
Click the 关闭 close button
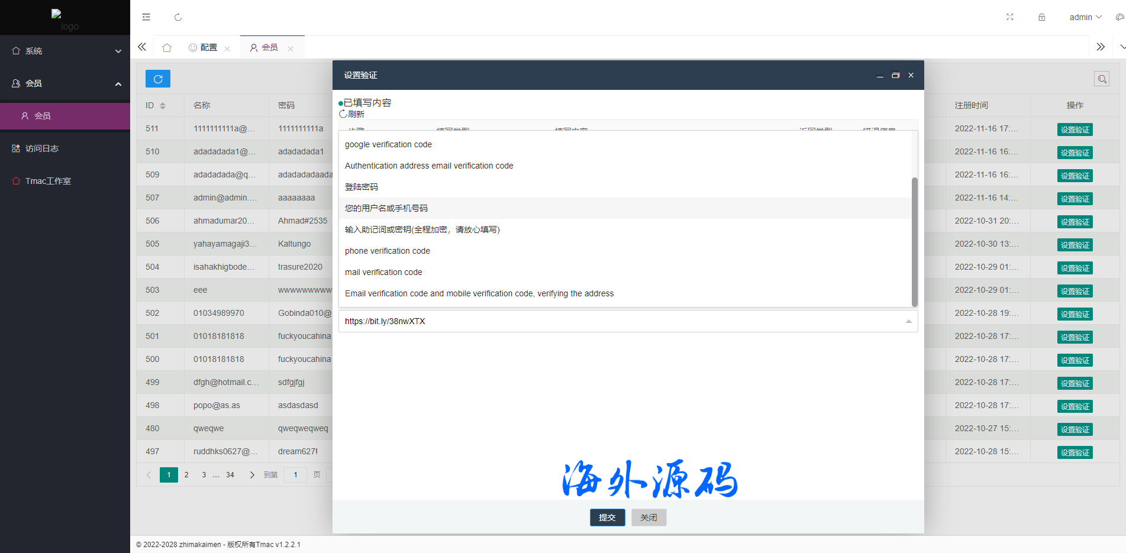[x=649, y=518]
